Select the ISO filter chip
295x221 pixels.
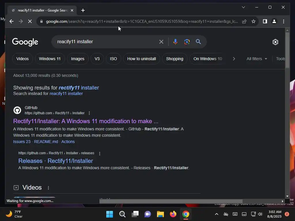pyautogui.click(x=114, y=59)
